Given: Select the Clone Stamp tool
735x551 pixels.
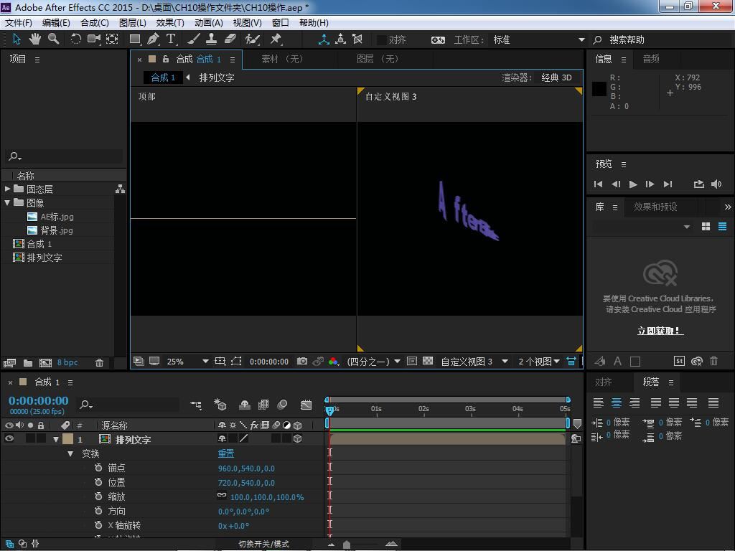Looking at the screenshot, I should (x=212, y=39).
